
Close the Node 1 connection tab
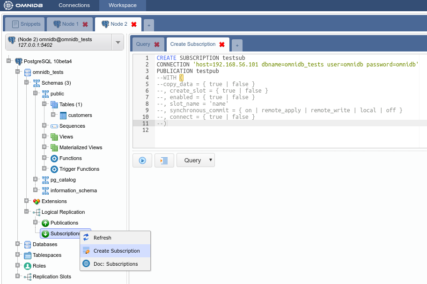click(x=85, y=24)
